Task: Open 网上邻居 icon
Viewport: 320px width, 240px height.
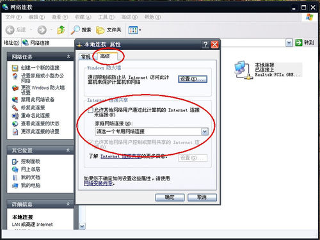Action: click(15, 170)
